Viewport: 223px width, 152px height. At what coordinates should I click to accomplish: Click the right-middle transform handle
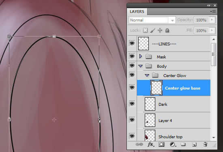[99, 120]
